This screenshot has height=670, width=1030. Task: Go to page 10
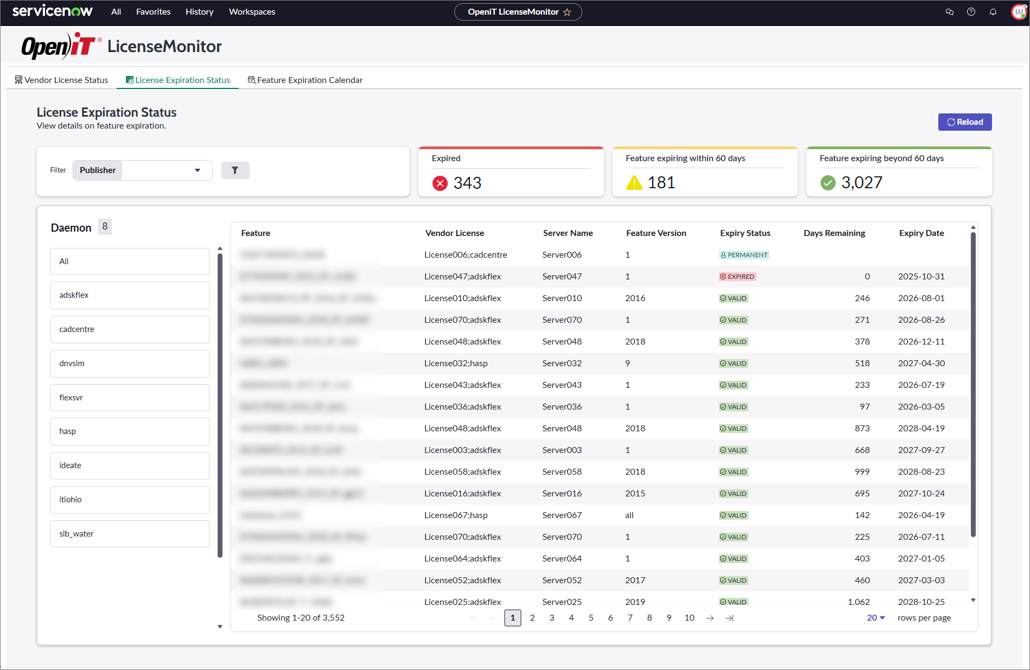(689, 618)
